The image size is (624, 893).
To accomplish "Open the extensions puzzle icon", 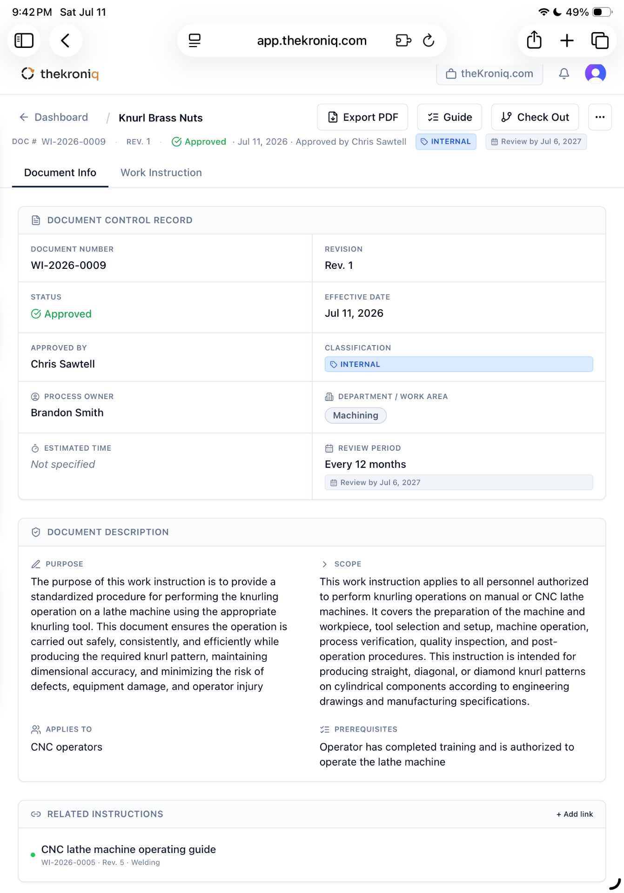I will pyautogui.click(x=403, y=40).
